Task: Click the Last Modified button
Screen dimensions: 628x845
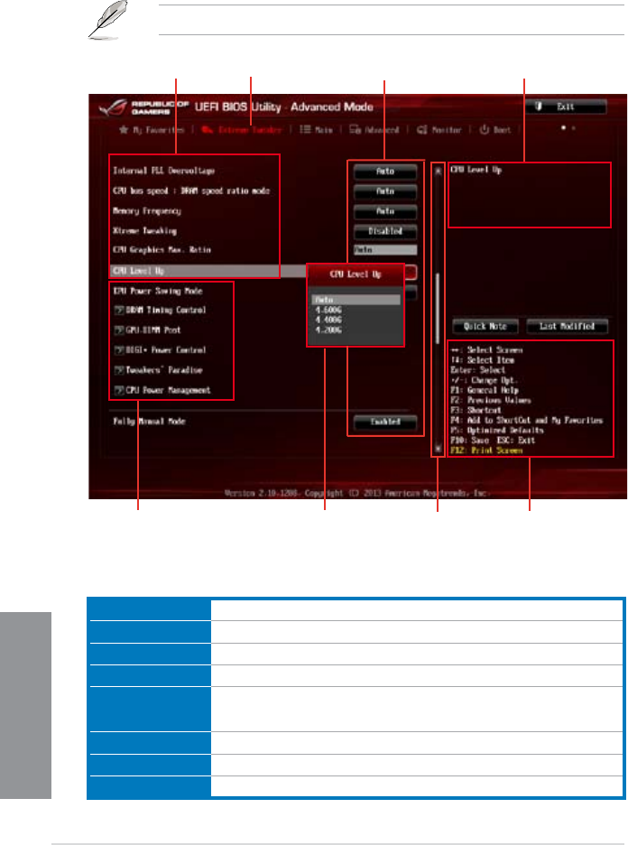Action: click(568, 326)
